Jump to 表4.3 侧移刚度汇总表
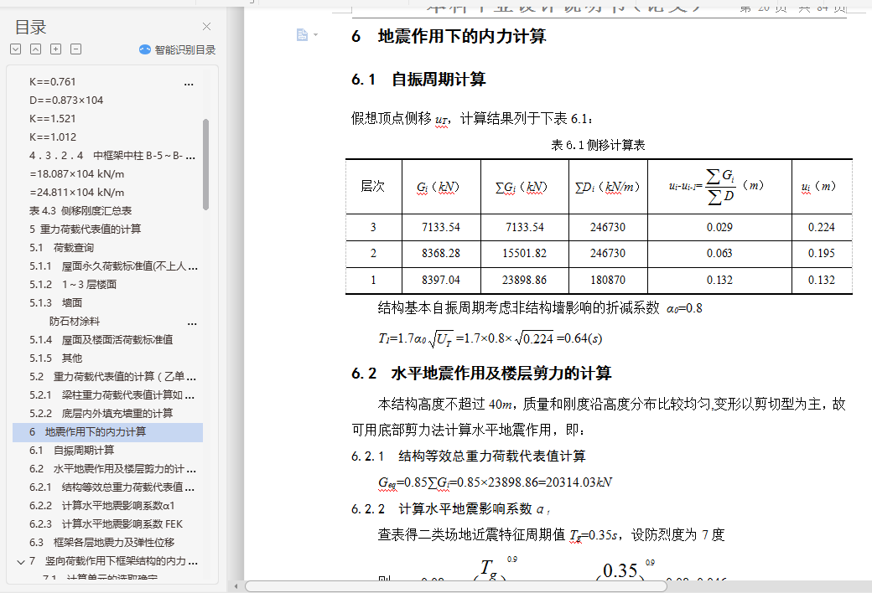The image size is (872, 593). pos(80,210)
